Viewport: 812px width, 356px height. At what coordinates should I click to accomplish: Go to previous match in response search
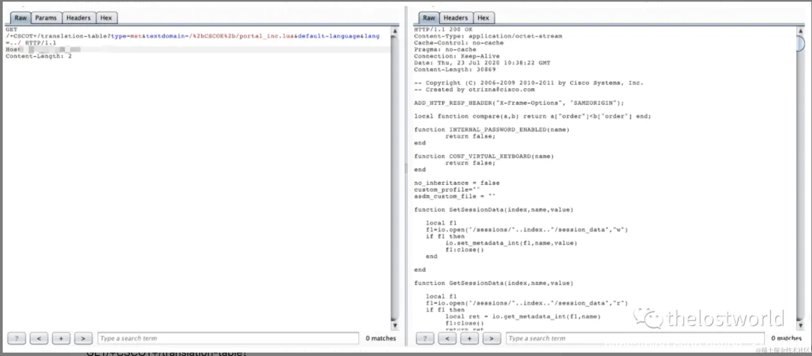(447, 338)
